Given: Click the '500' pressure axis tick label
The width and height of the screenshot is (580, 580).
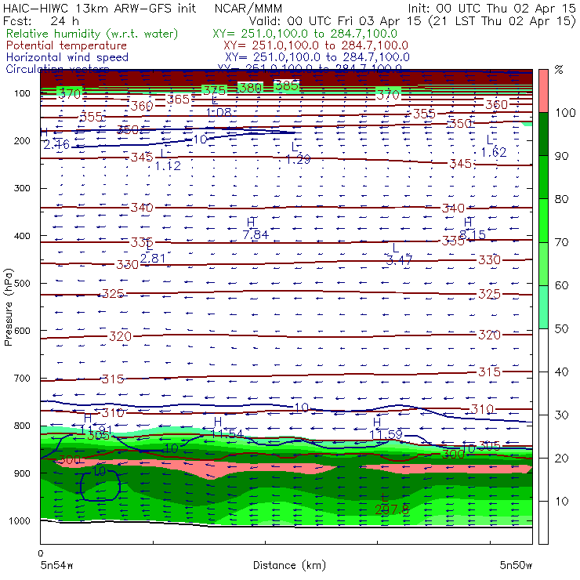Looking at the screenshot, I should pos(22,283).
